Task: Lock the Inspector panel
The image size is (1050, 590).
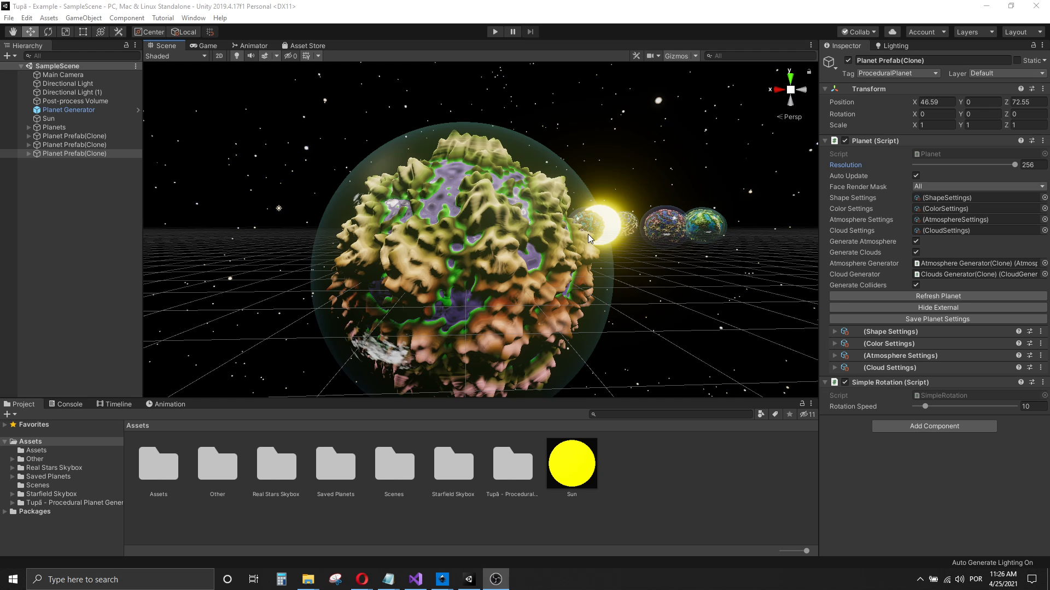Action: tap(1033, 45)
